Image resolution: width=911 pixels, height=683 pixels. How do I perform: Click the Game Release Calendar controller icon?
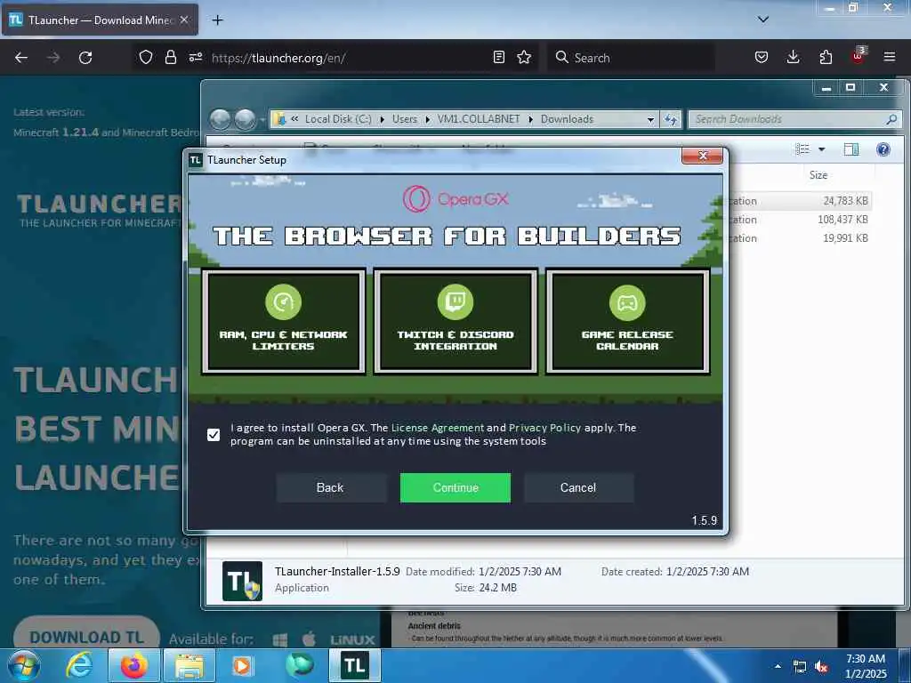tap(627, 302)
